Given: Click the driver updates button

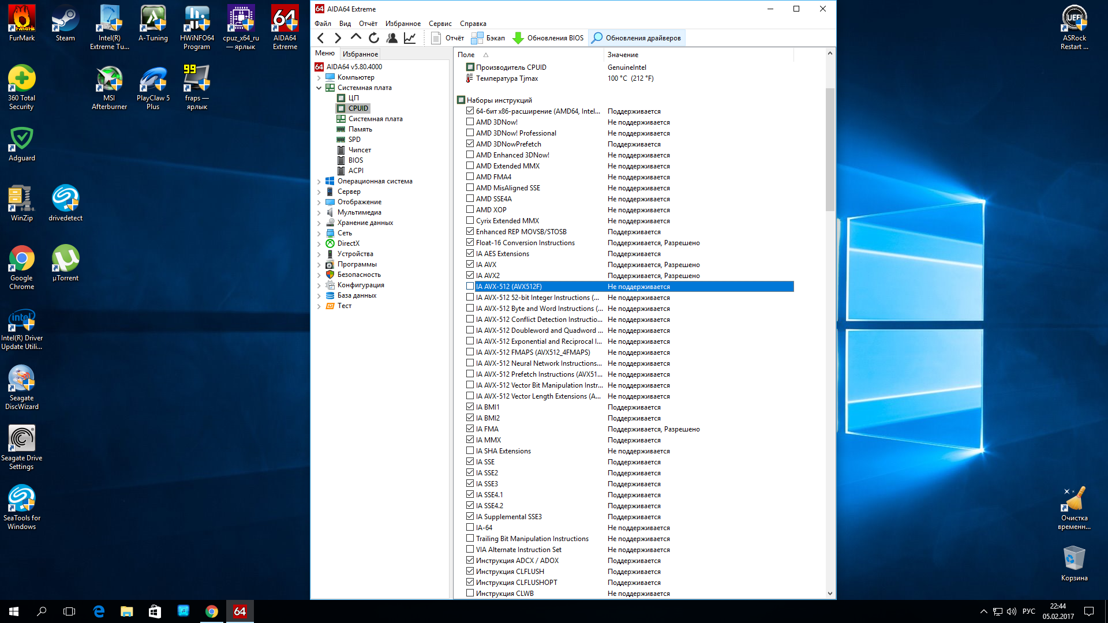Looking at the screenshot, I should click(637, 38).
